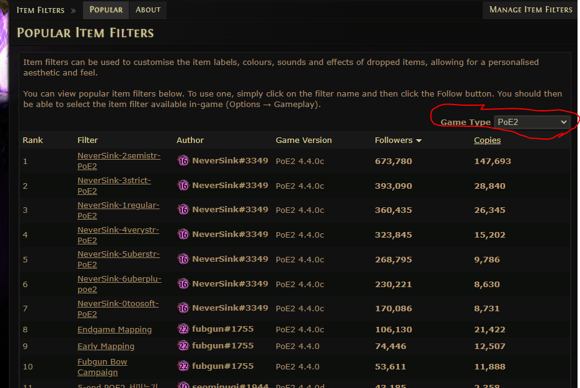The width and height of the screenshot is (580, 388).
Task: Click author fubgun#1755 in Endgame Mapping row
Action: [x=222, y=329]
